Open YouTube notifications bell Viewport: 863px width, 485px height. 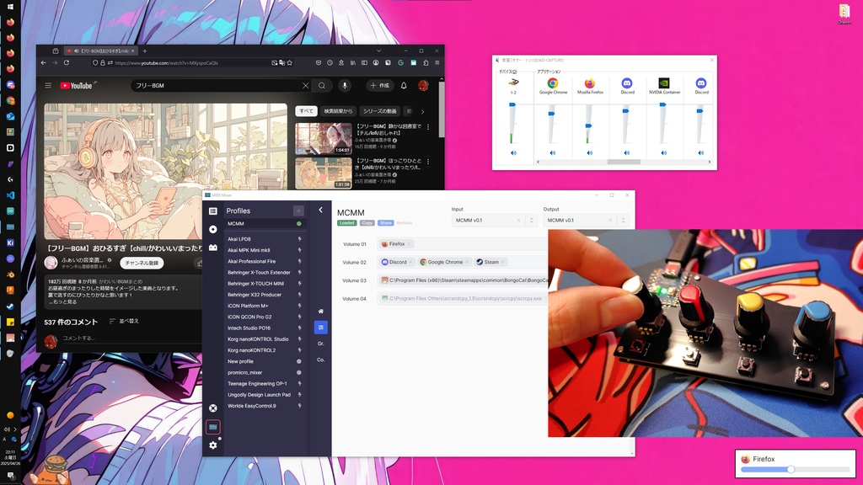[404, 86]
